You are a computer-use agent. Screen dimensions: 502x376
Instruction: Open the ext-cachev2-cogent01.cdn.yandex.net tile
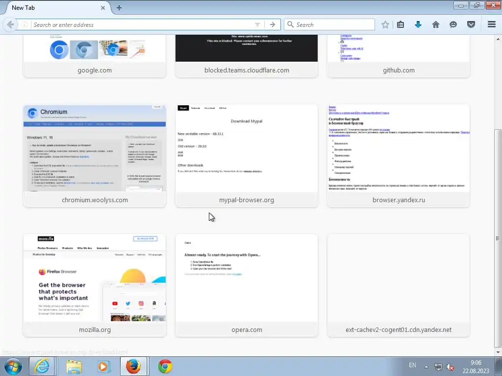click(x=399, y=285)
